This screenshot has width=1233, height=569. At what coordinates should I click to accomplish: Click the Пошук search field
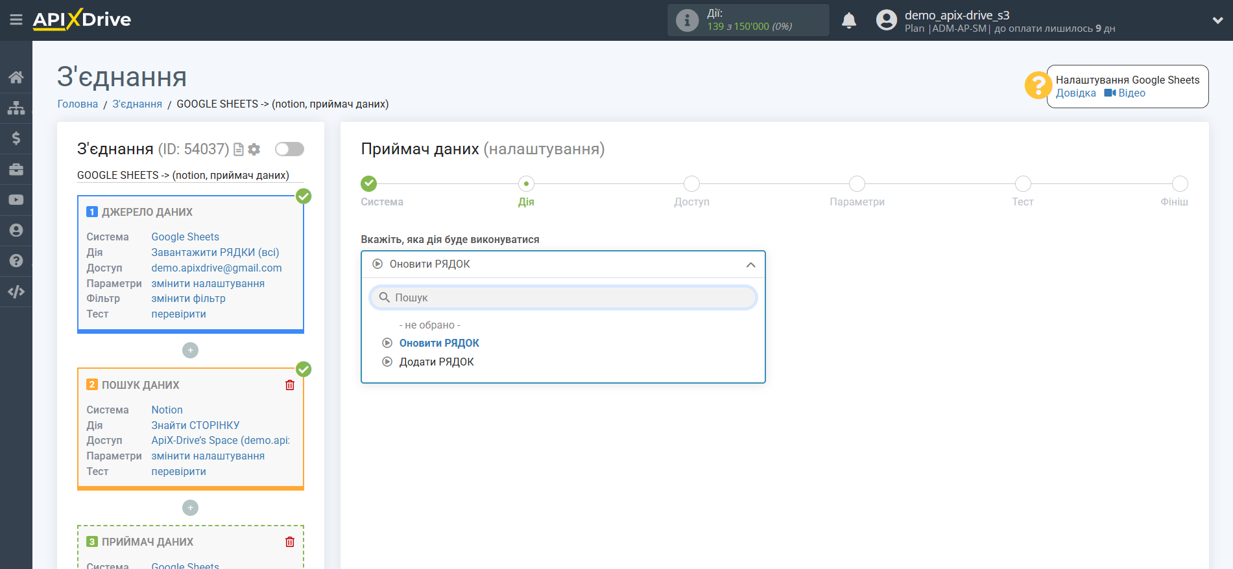pos(563,297)
